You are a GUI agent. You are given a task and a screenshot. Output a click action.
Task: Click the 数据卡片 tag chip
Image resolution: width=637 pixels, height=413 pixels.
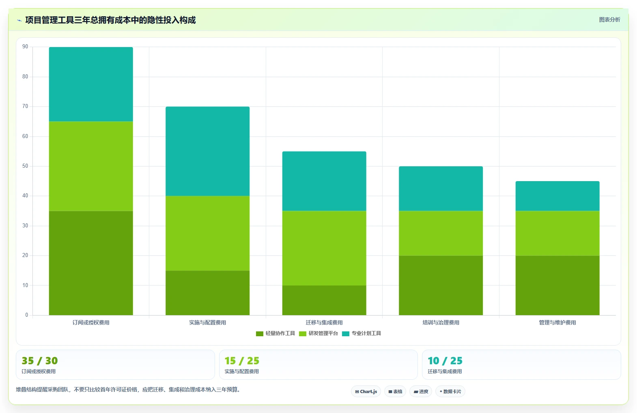click(450, 391)
